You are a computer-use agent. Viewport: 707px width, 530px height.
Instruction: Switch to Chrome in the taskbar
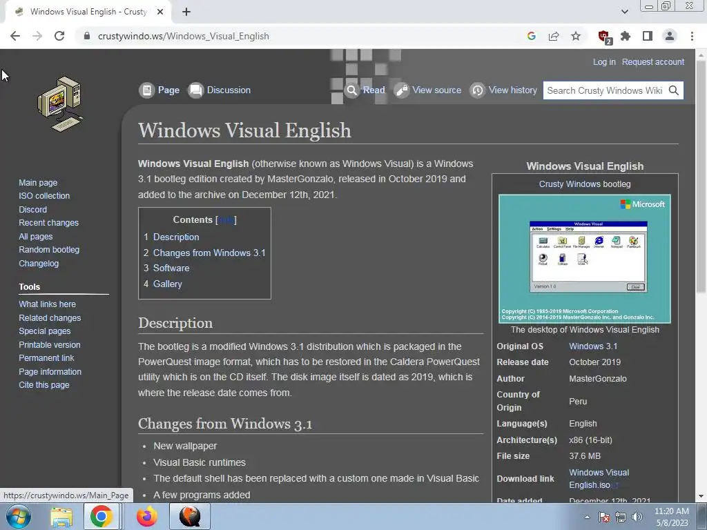(x=101, y=516)
